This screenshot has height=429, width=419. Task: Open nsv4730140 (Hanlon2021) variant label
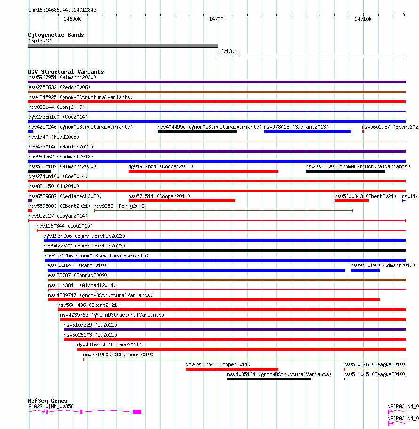pyautogui.click(x=61, y=147)
